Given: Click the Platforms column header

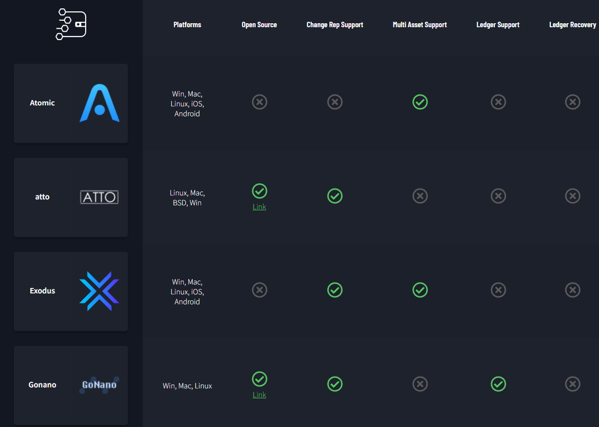Looking at the screenshot, I should 187,25.
